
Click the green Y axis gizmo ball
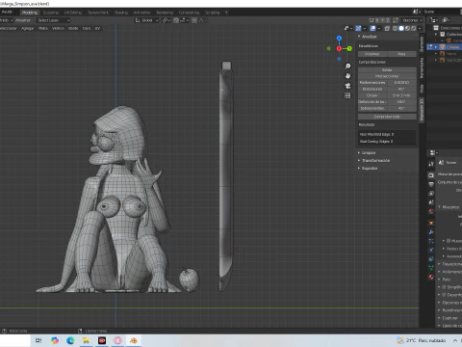pyautogui.click(x=349, y=48)
